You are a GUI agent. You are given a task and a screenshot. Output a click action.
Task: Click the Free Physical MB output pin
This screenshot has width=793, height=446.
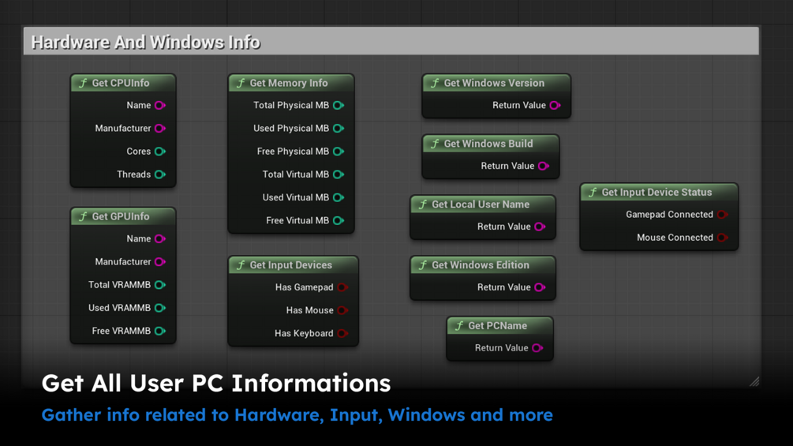pyautogui.click(x=339, y=152)
